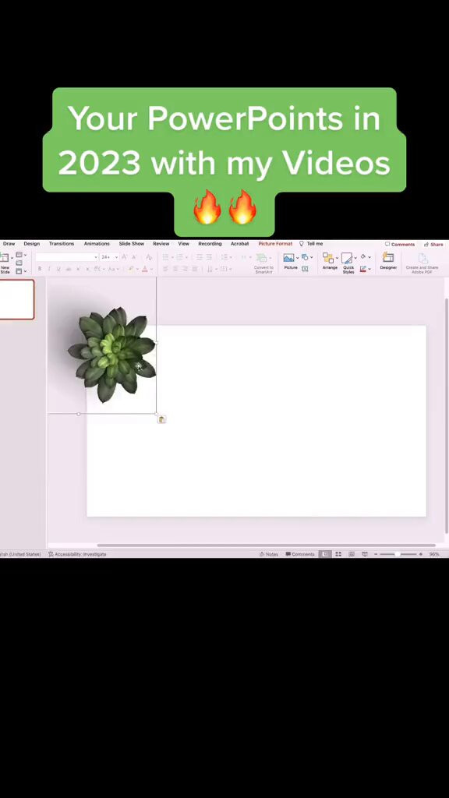Open the Slide Show tab

pyautogui.click(x=131, y=244)
